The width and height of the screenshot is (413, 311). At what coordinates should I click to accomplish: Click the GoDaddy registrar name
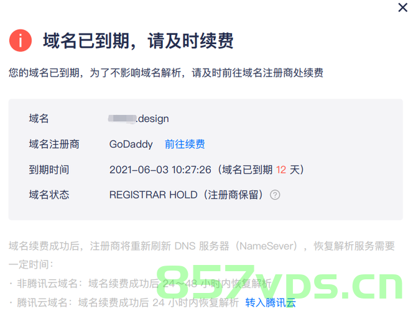[131, 144]
